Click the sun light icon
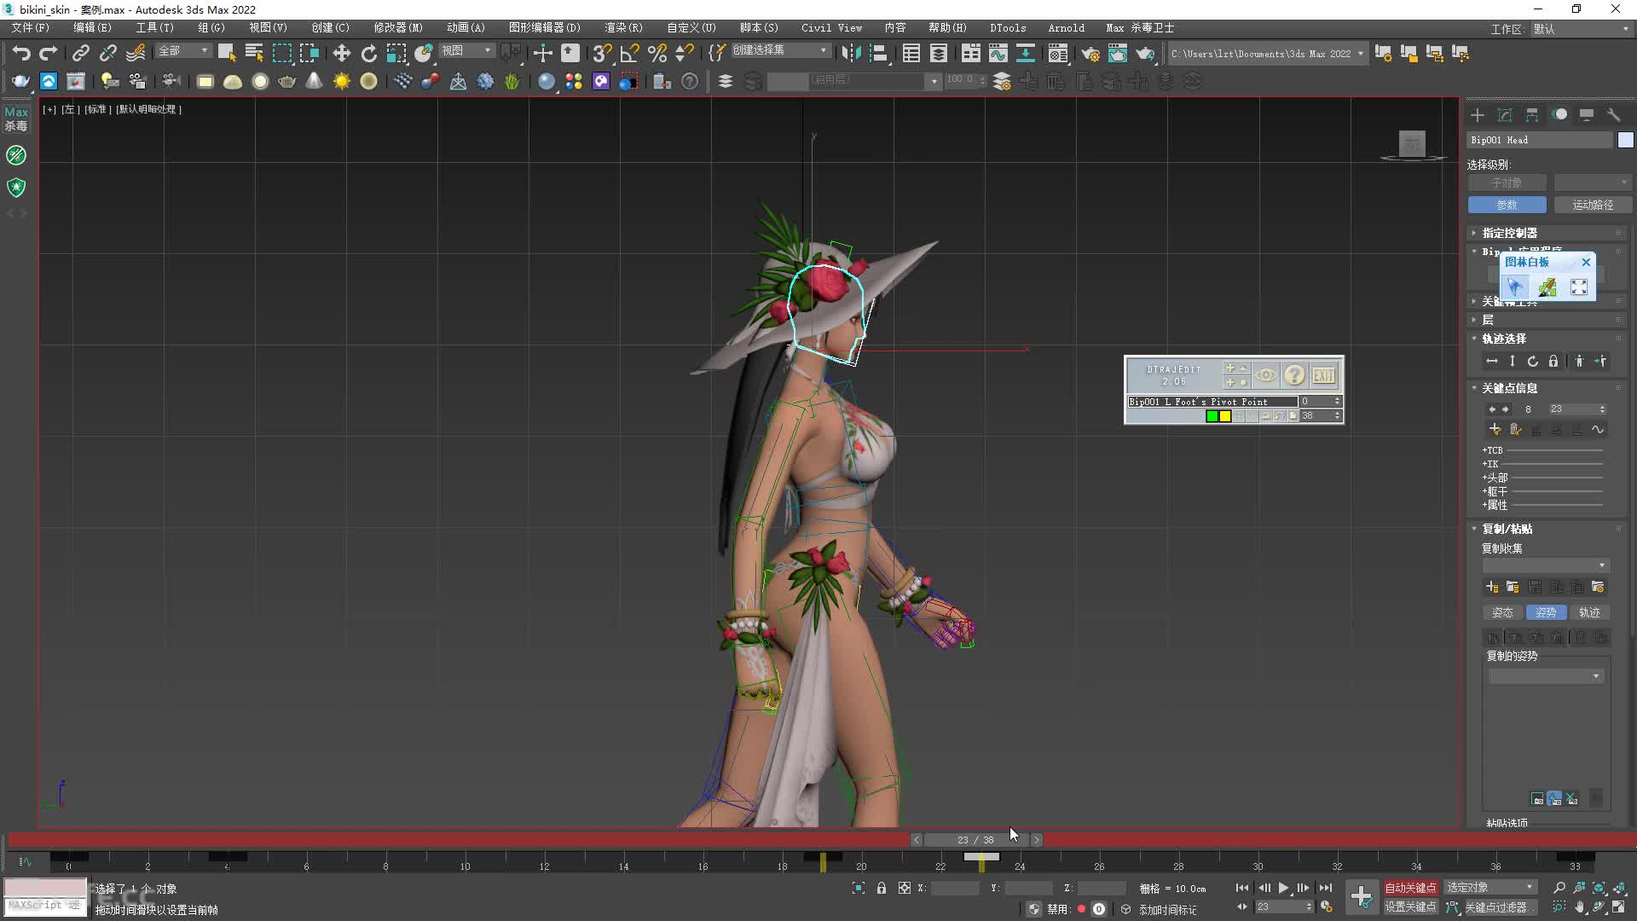Image resolution: width=1637 pixels, height=921 pixels. [342, 81]
